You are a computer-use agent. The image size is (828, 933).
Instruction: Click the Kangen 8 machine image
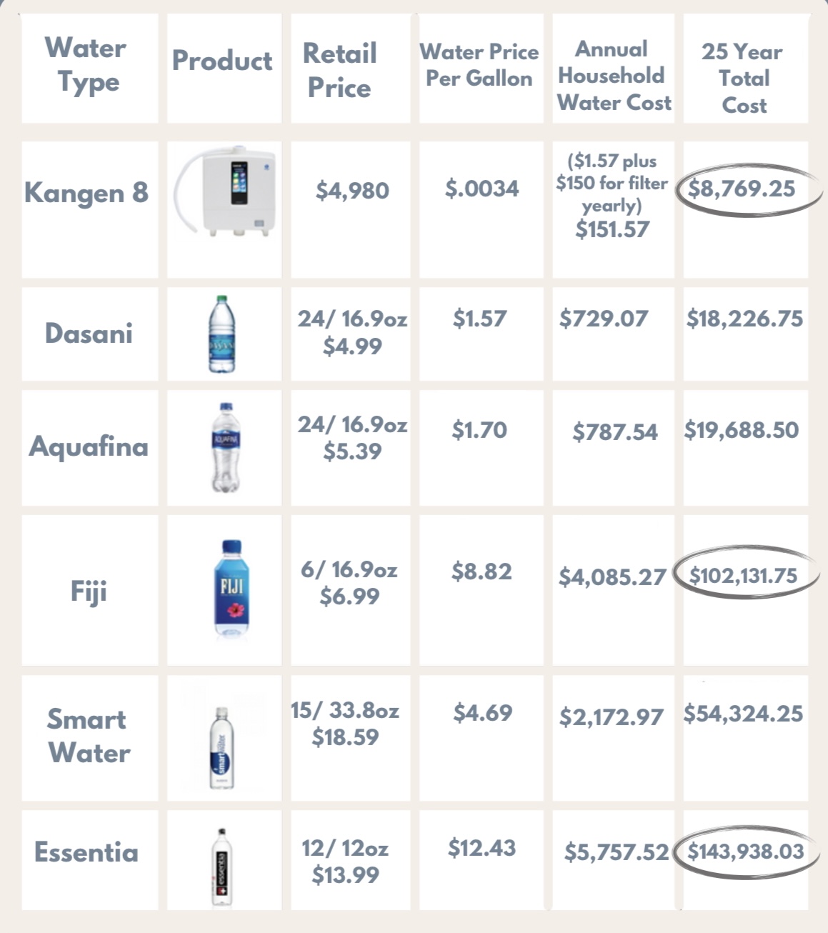(224, 191)
